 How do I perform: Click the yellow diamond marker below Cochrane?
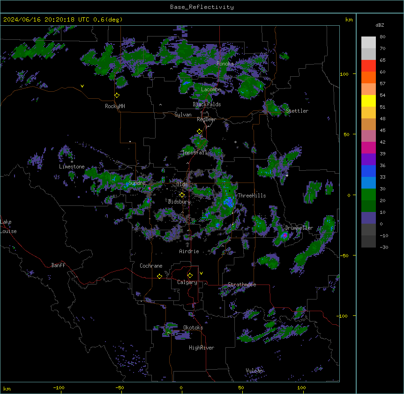tap(159, 276)
